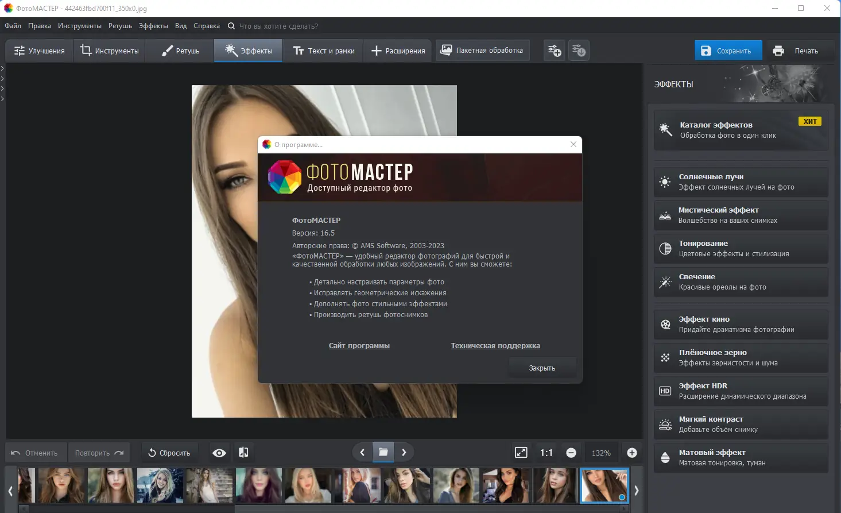Select the Эффекты tab in the toolbar
The width and height of the screenshot is (841, 513).
[248, 51]
